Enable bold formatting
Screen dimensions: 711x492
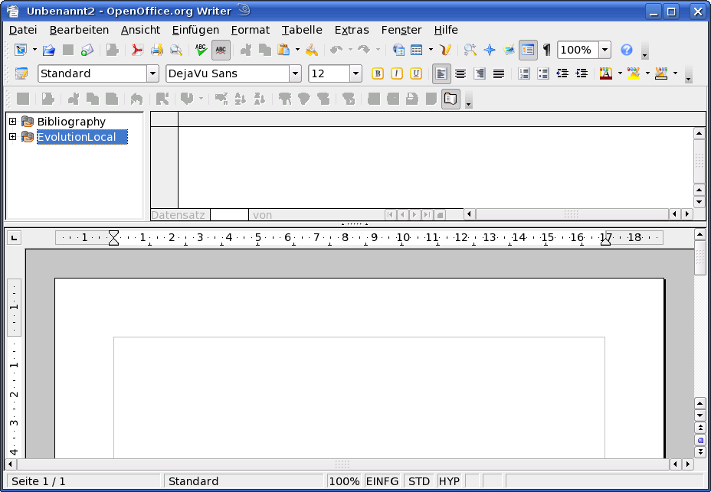(376, 73)
